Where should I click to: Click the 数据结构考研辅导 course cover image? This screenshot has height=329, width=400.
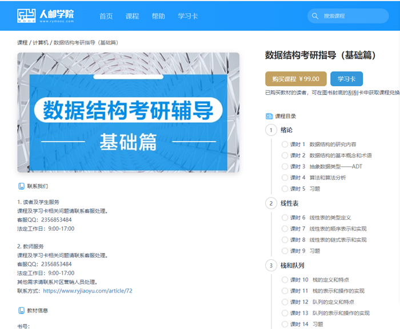128,113
